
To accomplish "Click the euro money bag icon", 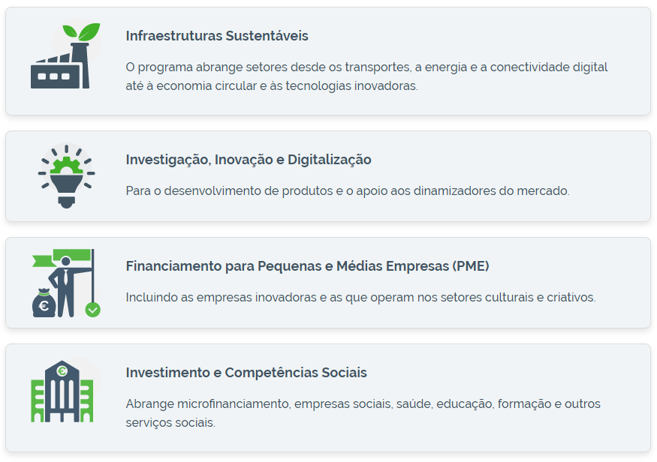I will tap(44, 302).
